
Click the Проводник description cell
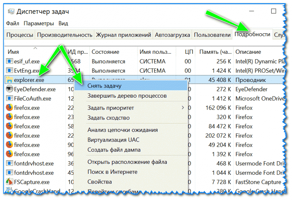tap(251, 80)
